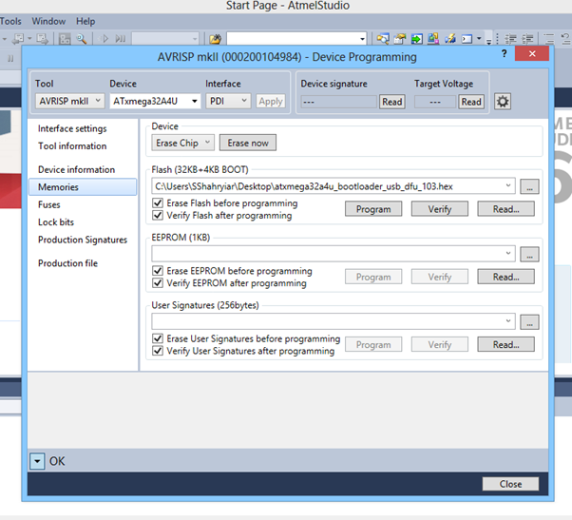Click the green-arrow start page toolbar icon
The height and width of the screenshot is (520, 572).
click(x=416, y=39)
